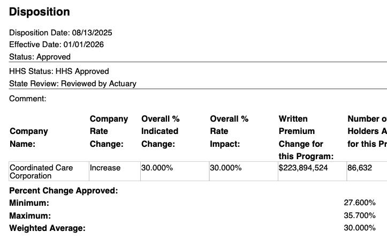The image size is (387, 239).
Task: Select the Company Rate Change column header
Action: tap(109, 131)
